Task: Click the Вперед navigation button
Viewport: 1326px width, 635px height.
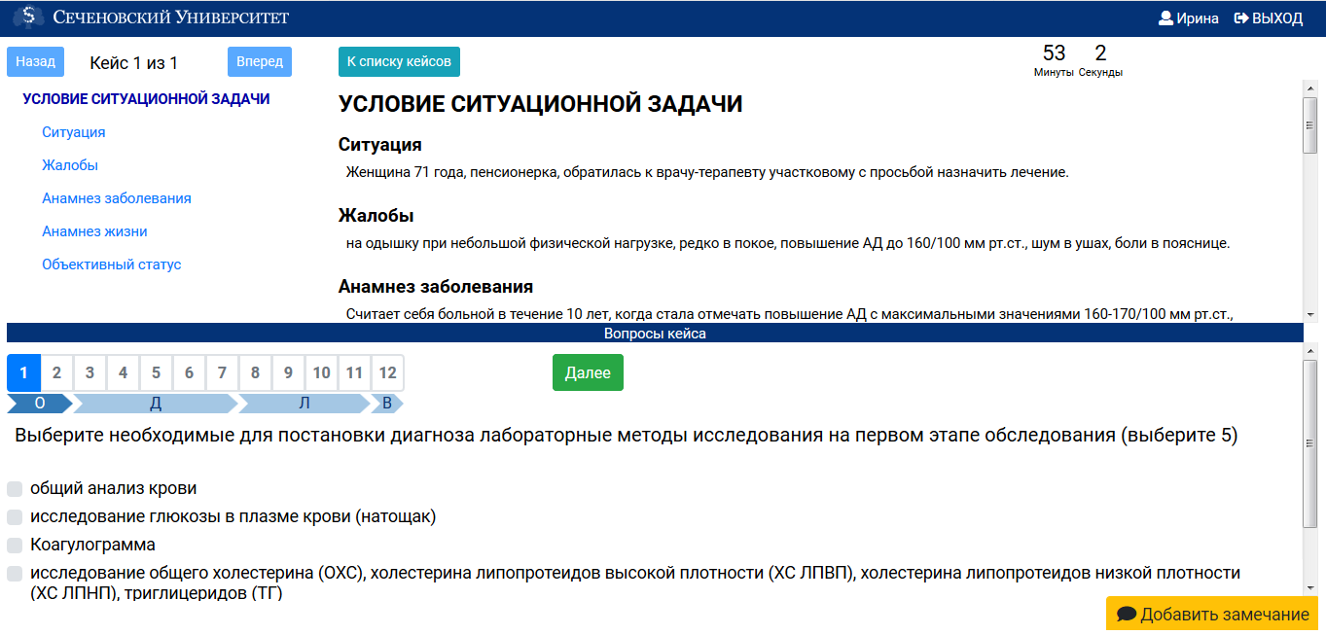Action: [x=257, y=60]
